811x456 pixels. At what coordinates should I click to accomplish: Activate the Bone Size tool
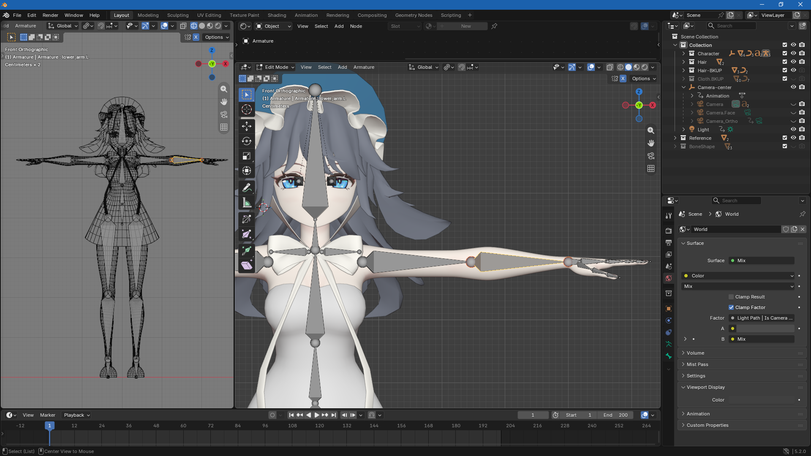pyautogui.click(x=247, y=234)
